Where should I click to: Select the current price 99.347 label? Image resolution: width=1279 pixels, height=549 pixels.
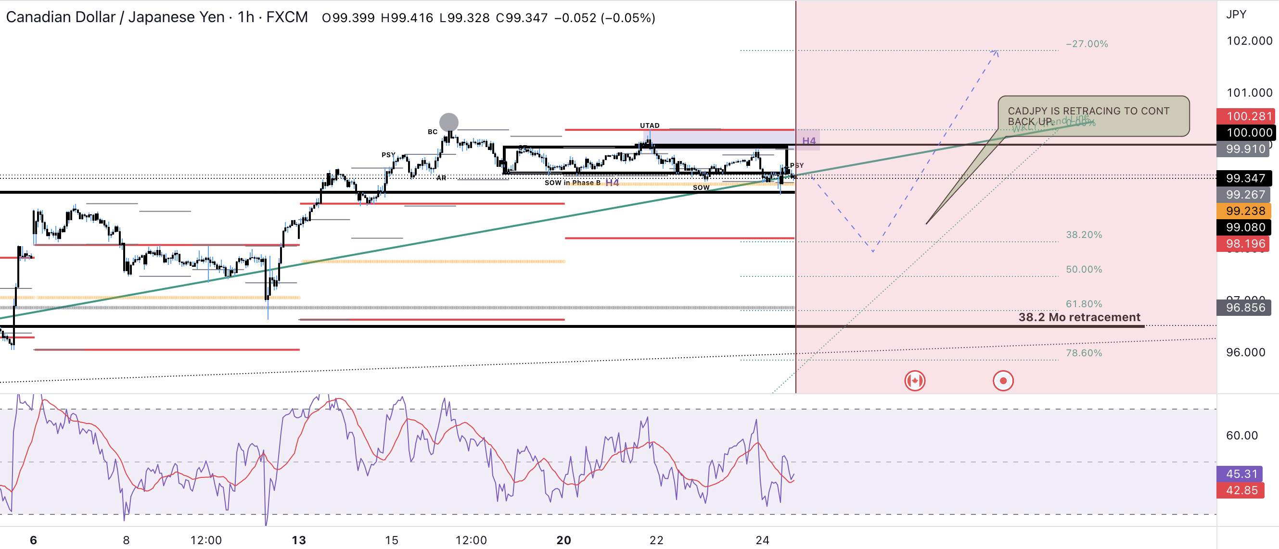coord(1245,178)
